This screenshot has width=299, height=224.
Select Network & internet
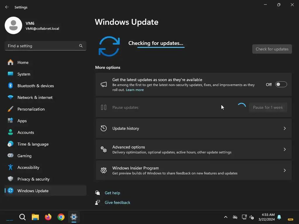(45, 97)
